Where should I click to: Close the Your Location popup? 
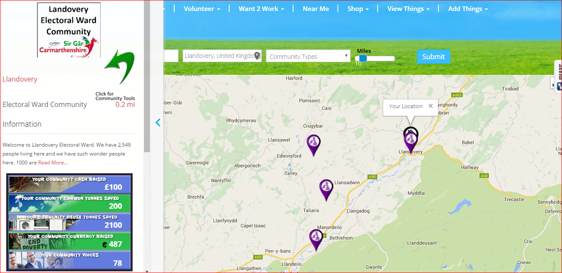[430, 106]
